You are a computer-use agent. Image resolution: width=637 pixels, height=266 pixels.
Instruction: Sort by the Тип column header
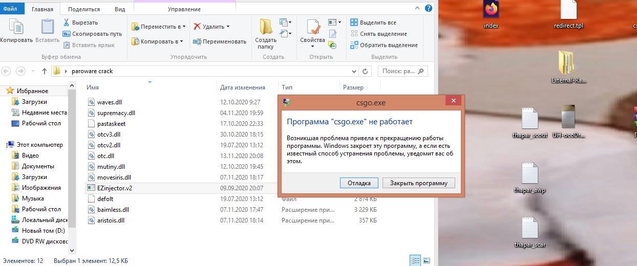click(x=287, y=87)
